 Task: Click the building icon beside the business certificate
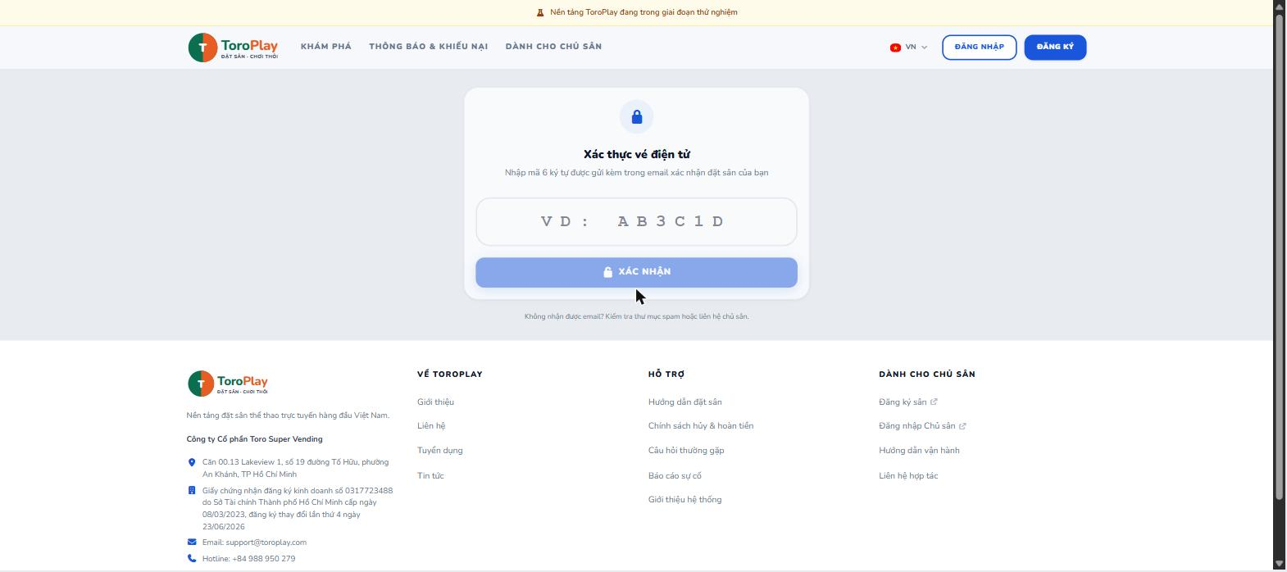(x=192, y=491)
